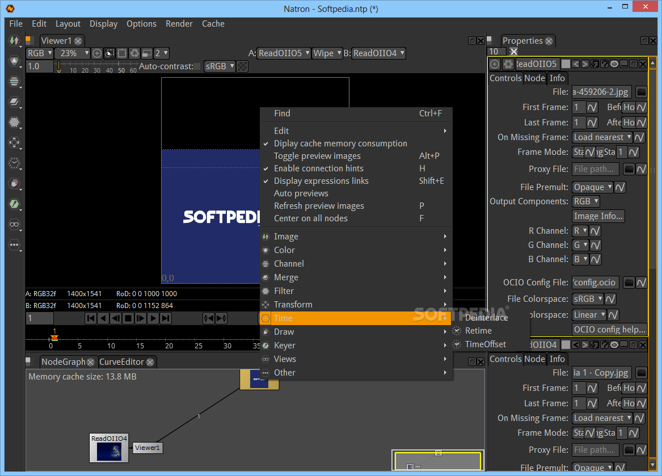Click the ReadOIIO5 panel center-on-node icon
662x476 pixels.
[495, 64]
